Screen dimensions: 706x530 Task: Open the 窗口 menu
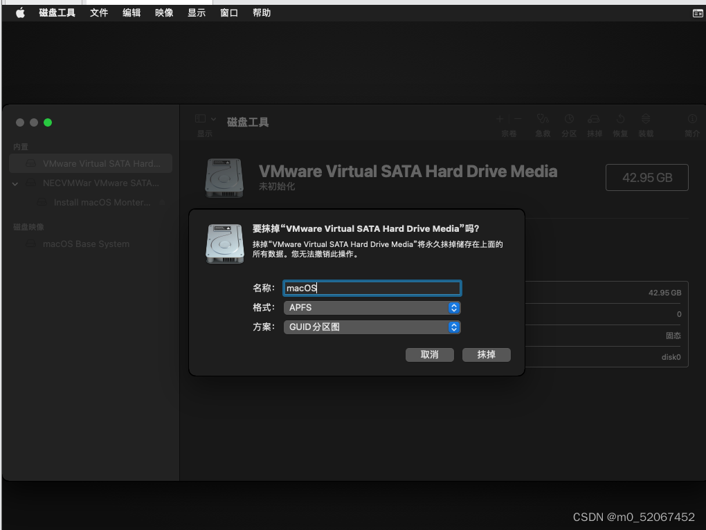(228, 12)
